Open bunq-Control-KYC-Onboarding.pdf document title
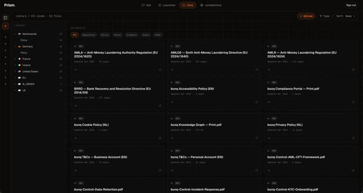 293,189
